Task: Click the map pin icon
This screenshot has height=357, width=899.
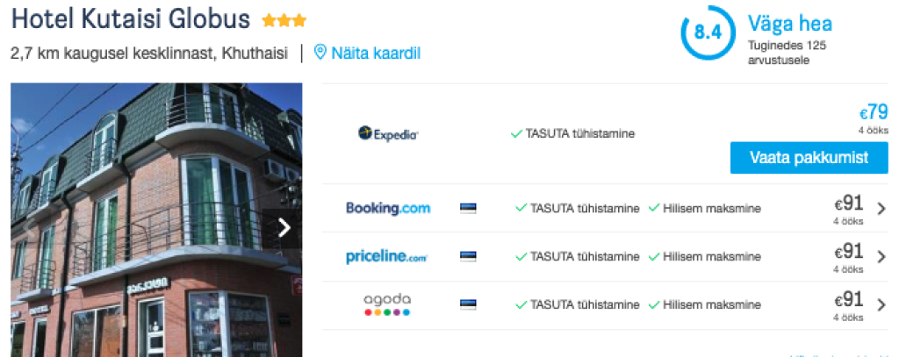Action: click(320, 53)
